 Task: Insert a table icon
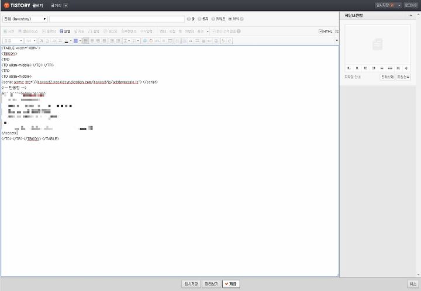(170, 41)
